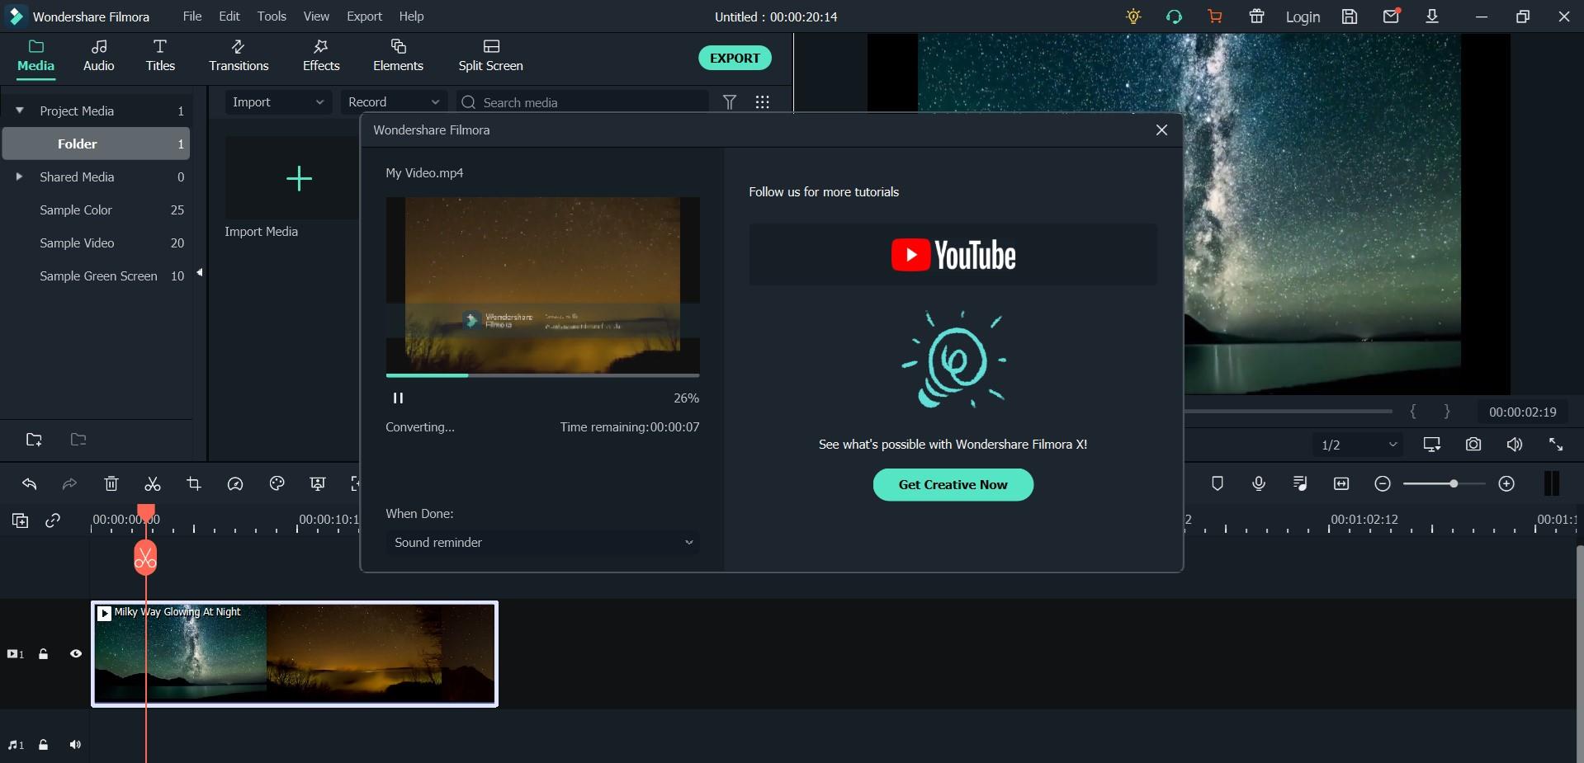The image size is (1584, 763).
Task: Select the split scissors tool in toolbar
Action: [153, 484]
